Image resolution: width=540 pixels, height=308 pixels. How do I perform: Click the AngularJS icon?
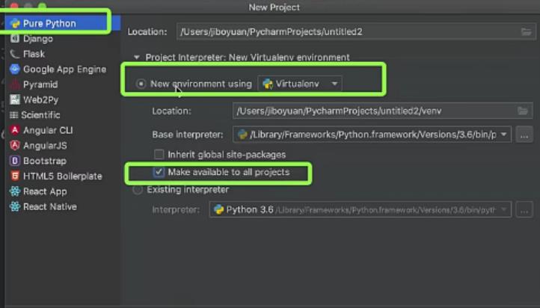[15, 146]
